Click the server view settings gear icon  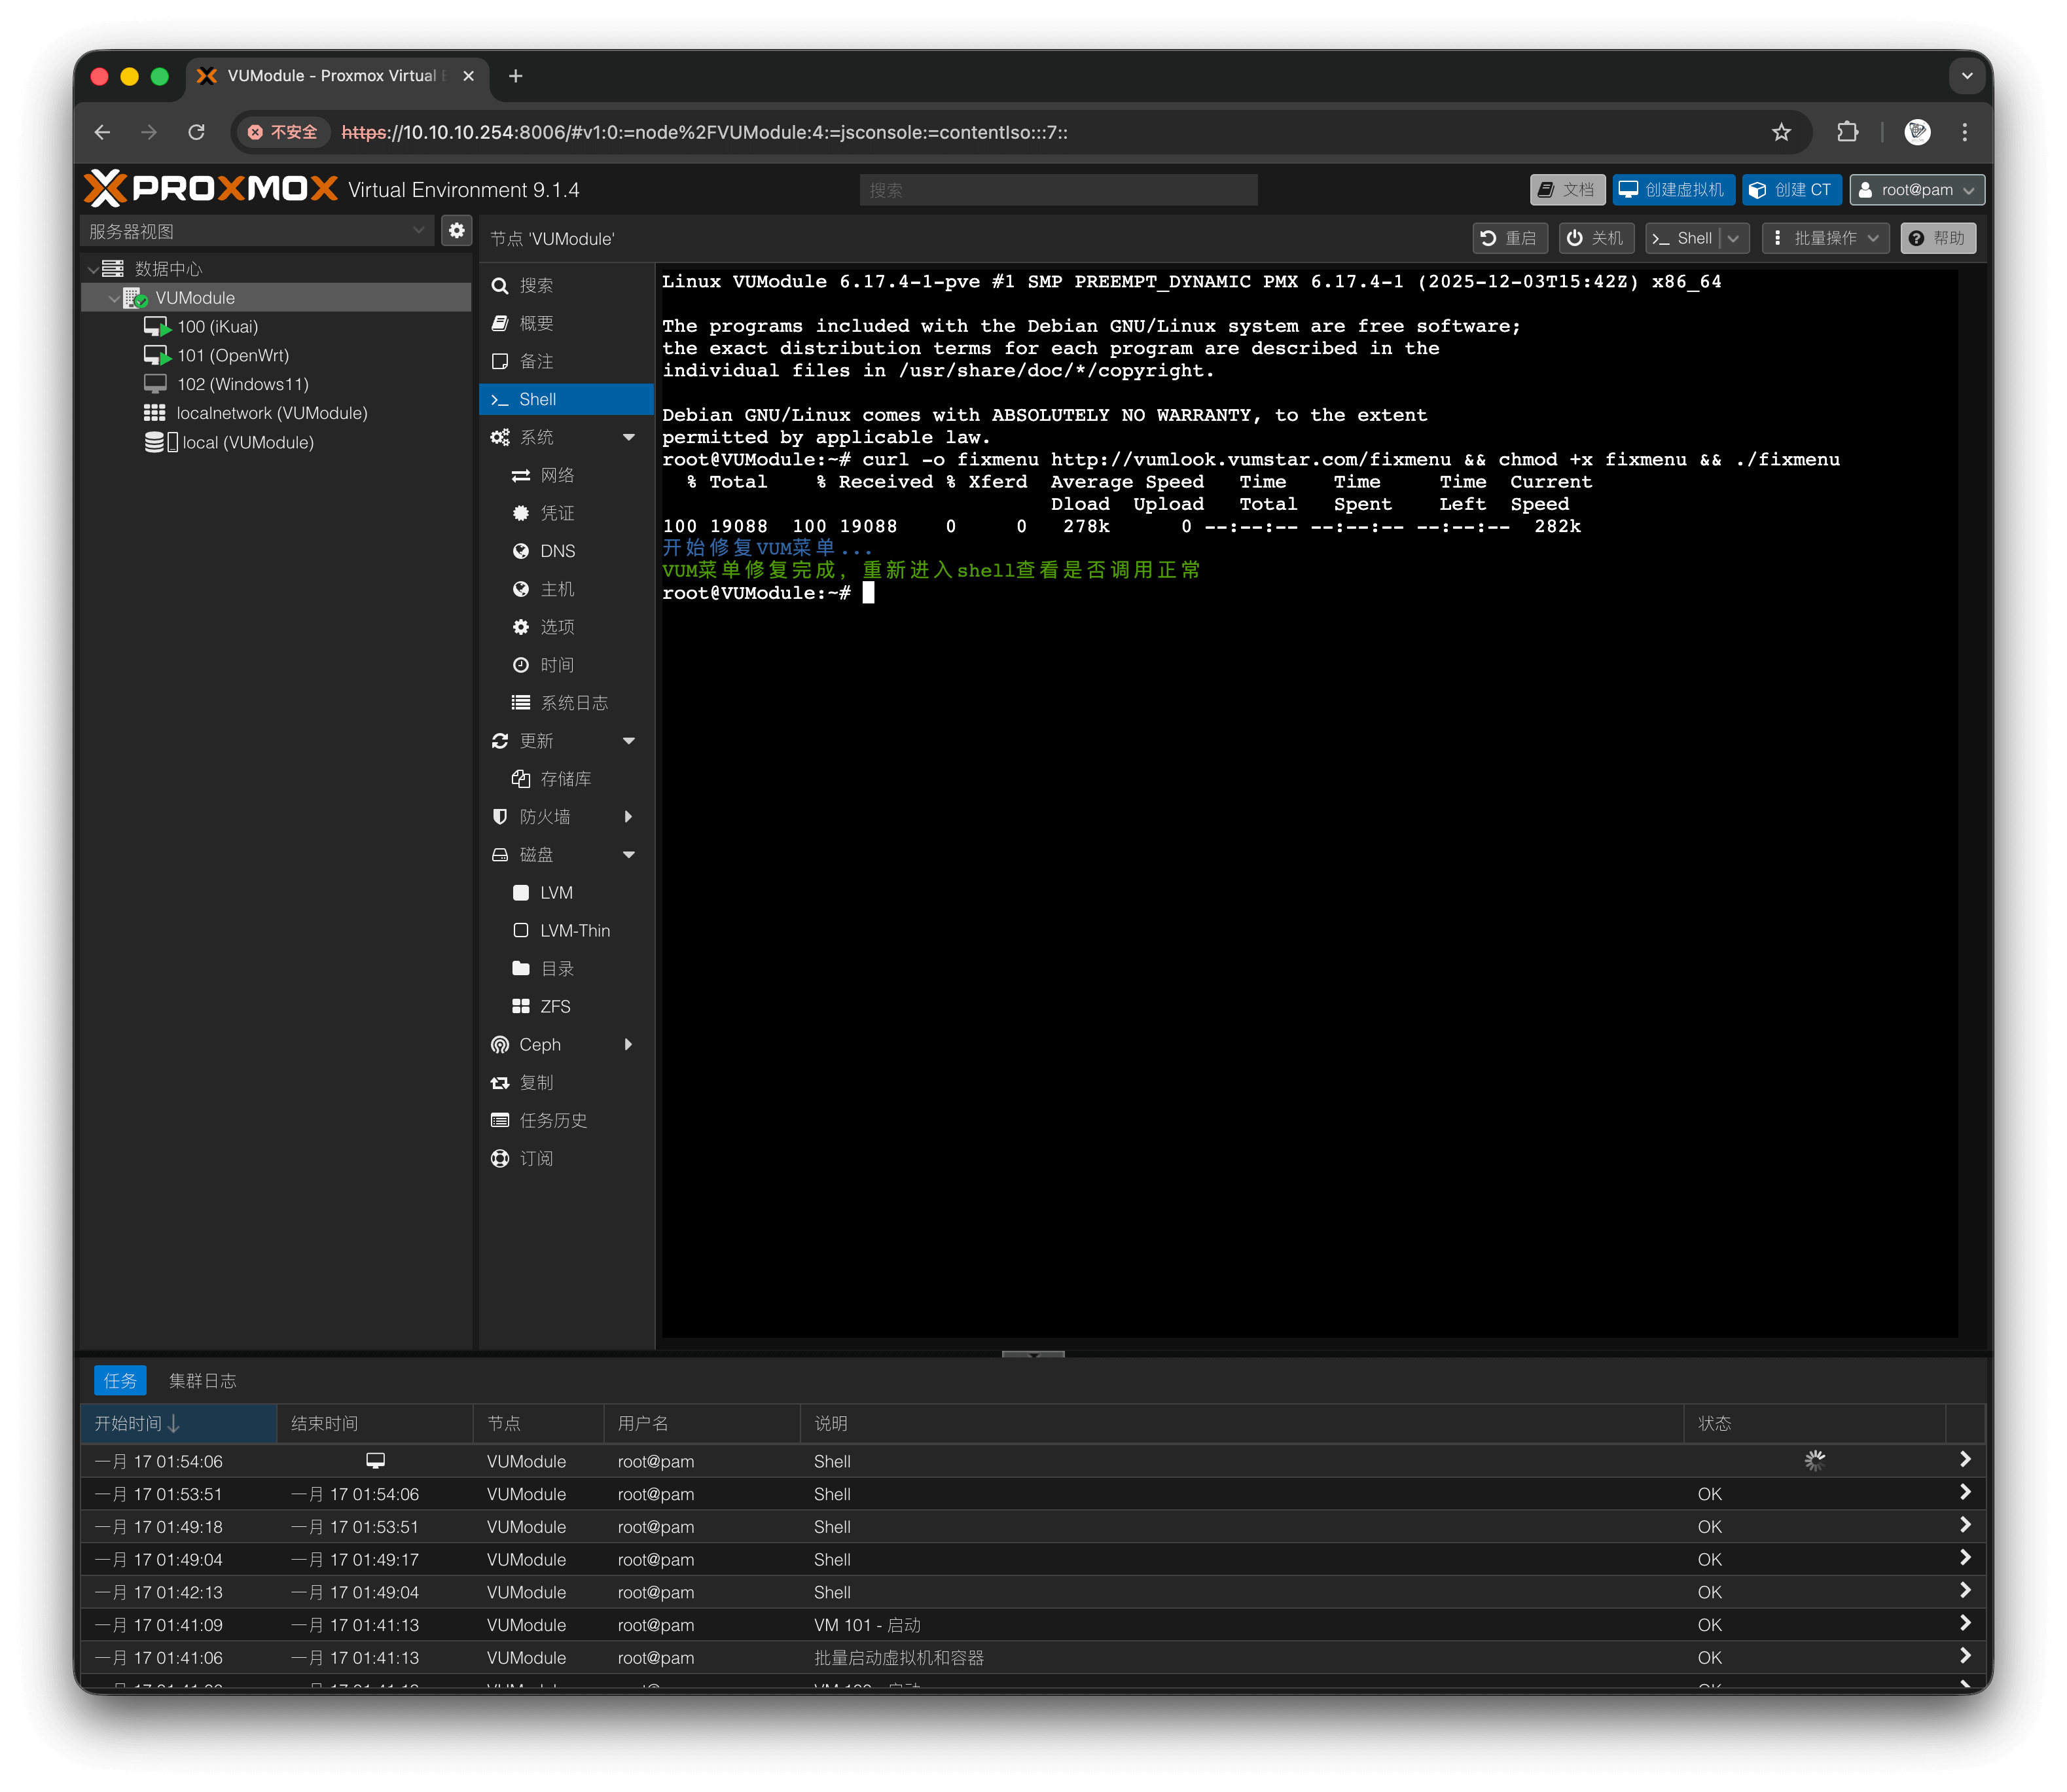[x=457, y=231]
